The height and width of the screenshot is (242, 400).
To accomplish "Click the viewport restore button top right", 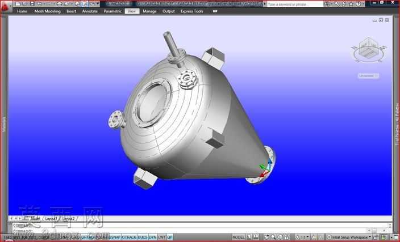I will coord(381,20).
